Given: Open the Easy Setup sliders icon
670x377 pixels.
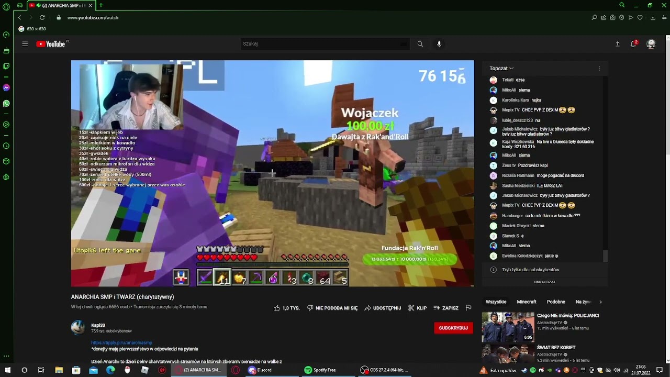Looking at the screenshot, I should click(x=663, y=17).
